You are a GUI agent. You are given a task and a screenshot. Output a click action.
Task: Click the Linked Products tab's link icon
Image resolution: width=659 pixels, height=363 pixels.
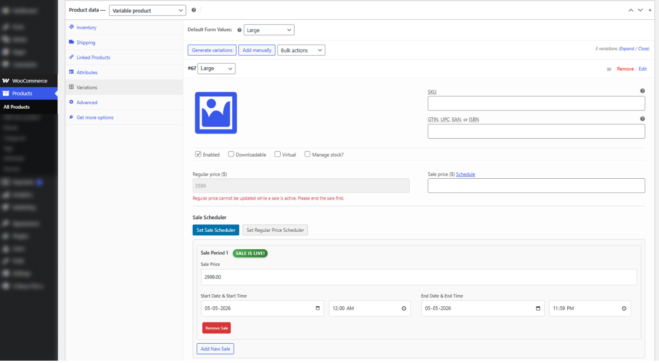tap(71, 57)
